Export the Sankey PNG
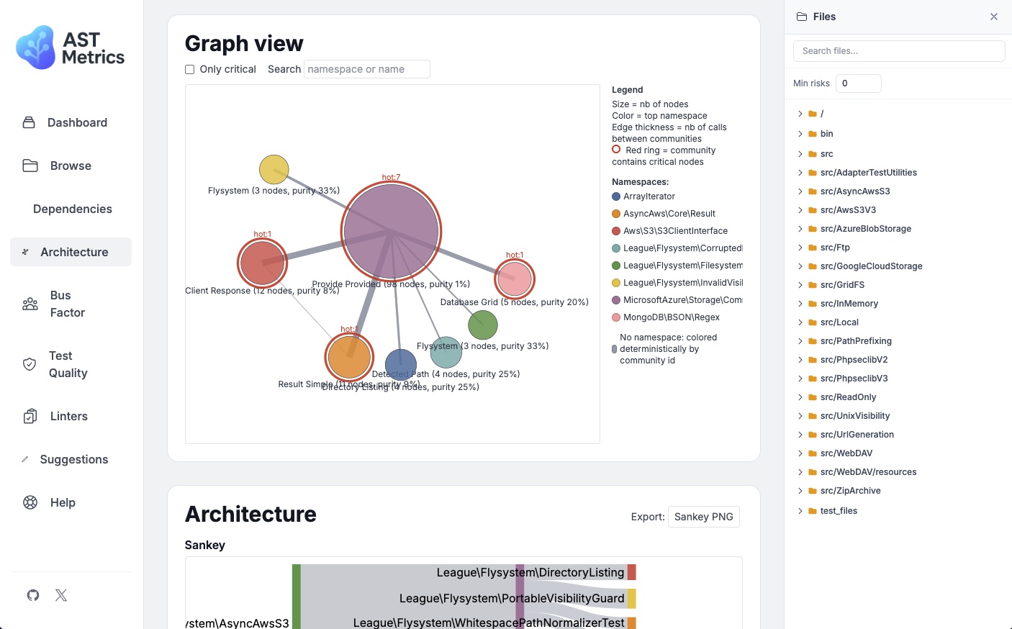The width and height of the screenshot is (1012, 629). click(703, 517)
